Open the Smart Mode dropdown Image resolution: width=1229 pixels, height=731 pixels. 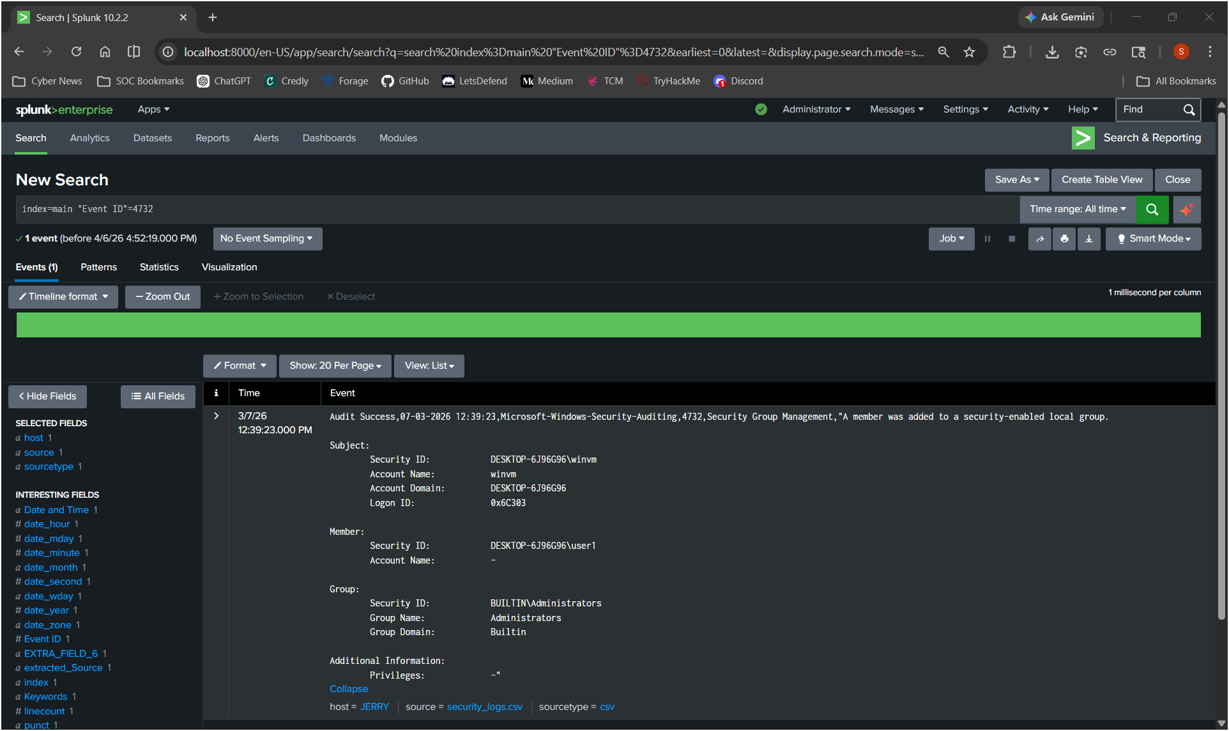pyautogui.click(x=1153, y=238)
